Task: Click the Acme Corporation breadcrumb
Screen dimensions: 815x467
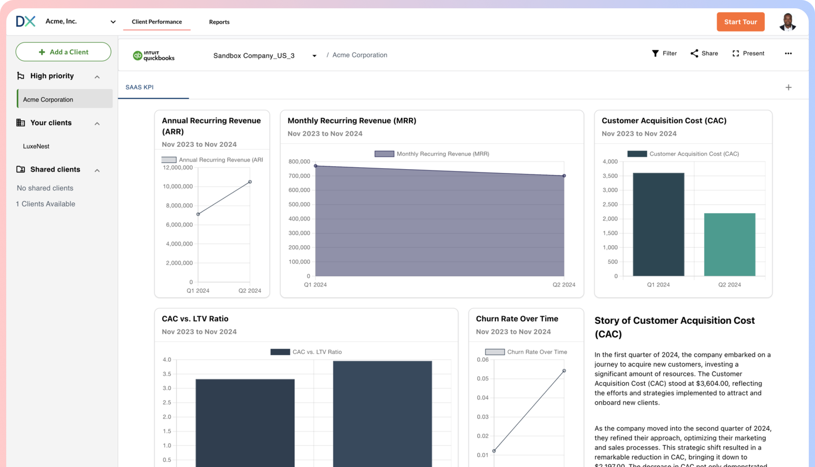Action: (x=359, y=55)
